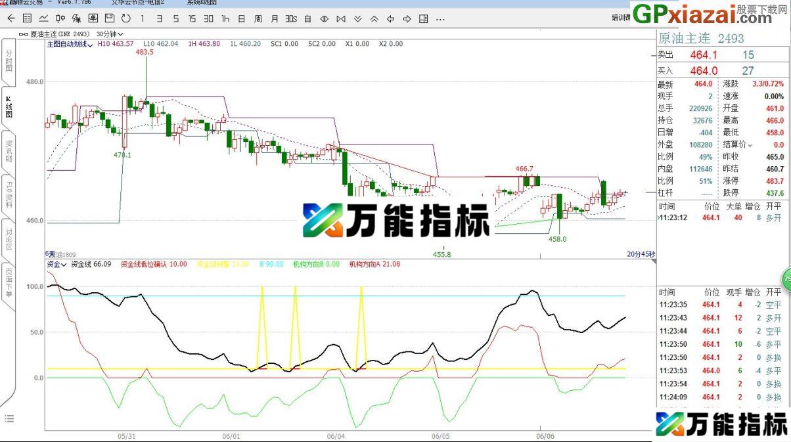
Task: Click the save layout icon on the toolbar
Action: (110, 18)
